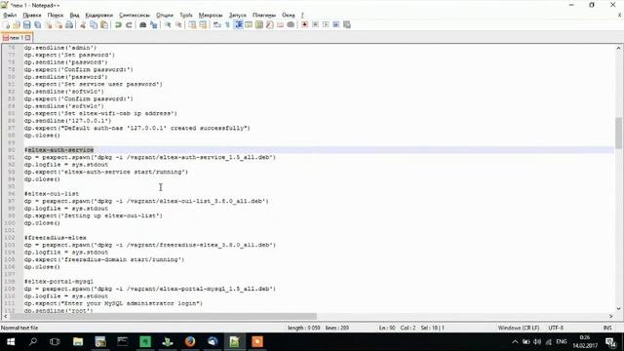624x351 pixels.
Task: Click the Close All toolbar icon
Action: 58,24
